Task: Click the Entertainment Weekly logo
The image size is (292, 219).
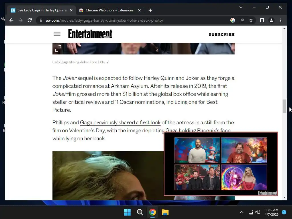Action: 90,34
